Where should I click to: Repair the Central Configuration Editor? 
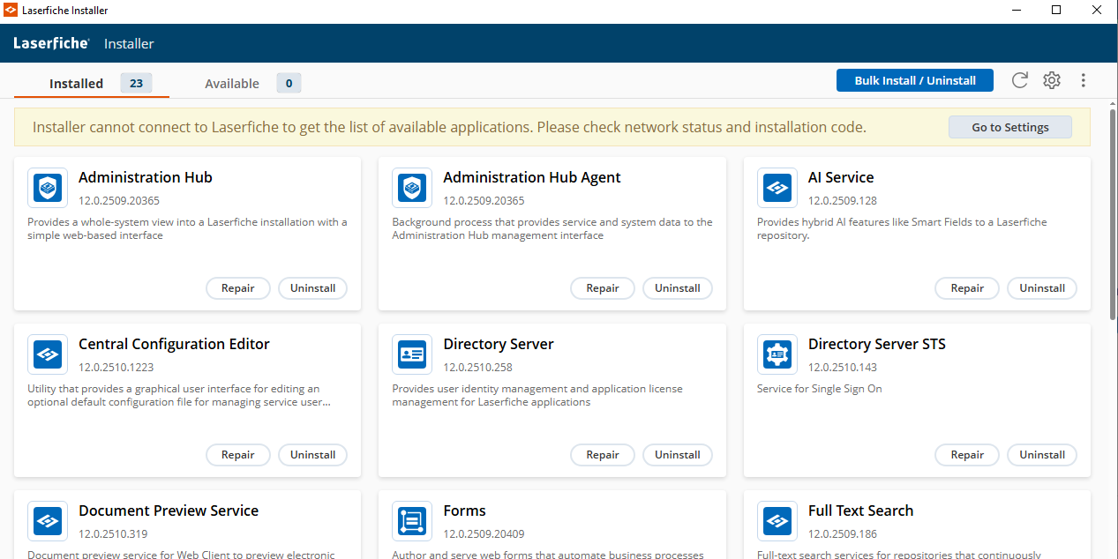pos(237,455)
